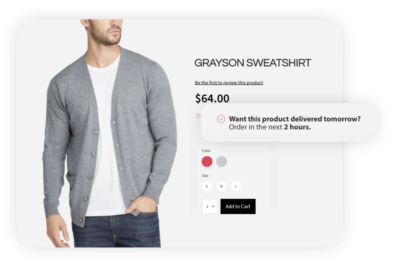Screen dimensions: 399x265
Task: Click the small checkmark icon below the price
Action: [x=198, y=117]
